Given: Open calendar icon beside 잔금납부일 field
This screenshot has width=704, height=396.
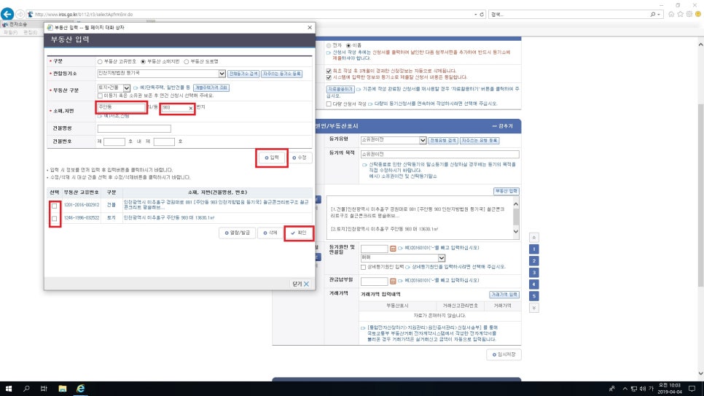Looking at the screenshot, I should tap(393, 282).
